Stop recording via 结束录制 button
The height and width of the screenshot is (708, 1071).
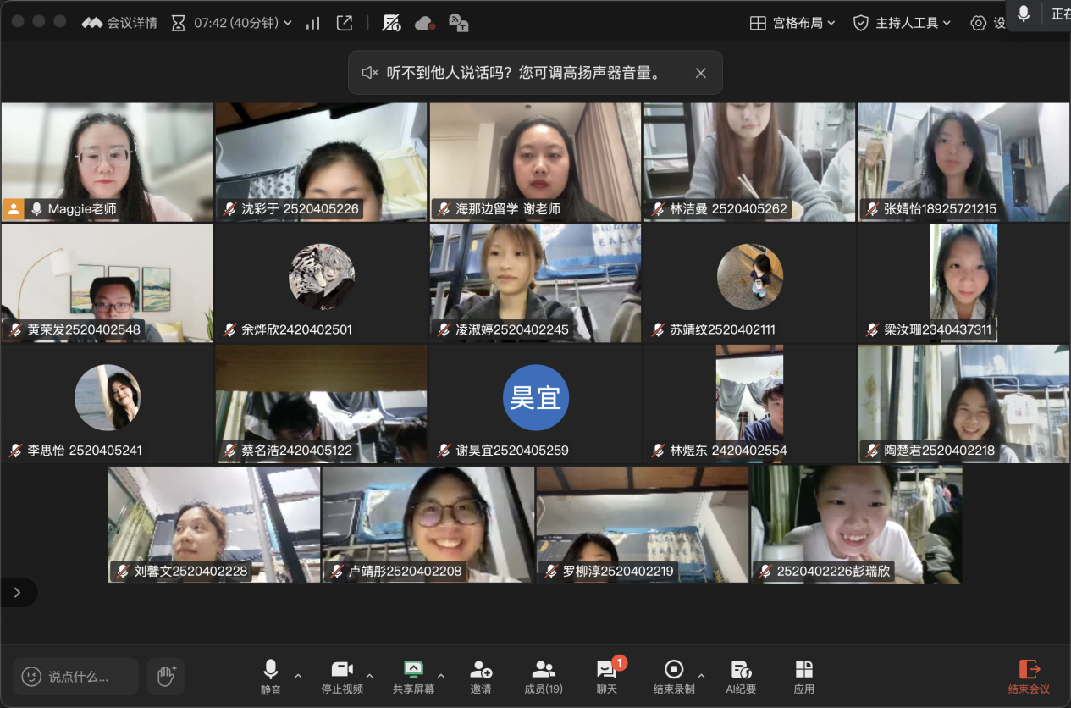point(674,677)
